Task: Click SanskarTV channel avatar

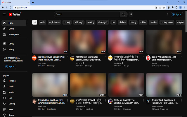Action: pos(110,58)
